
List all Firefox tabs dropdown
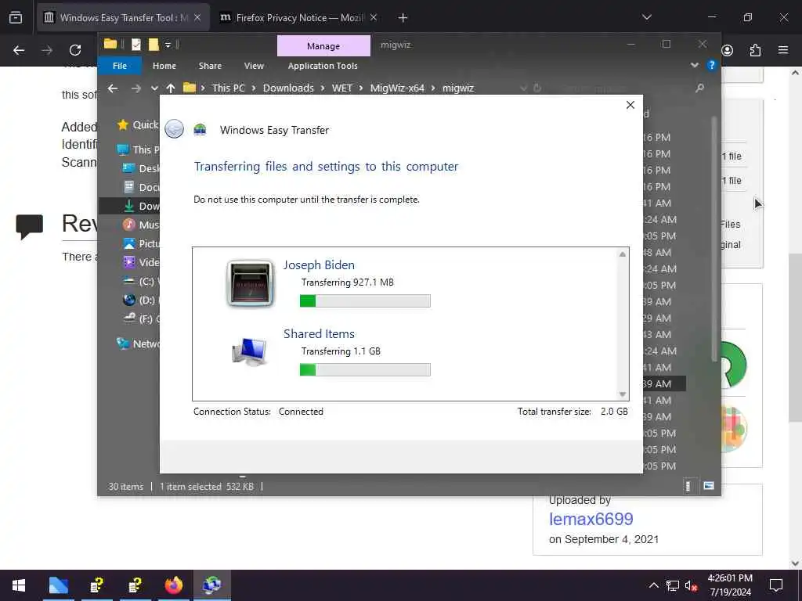point(646,17)
